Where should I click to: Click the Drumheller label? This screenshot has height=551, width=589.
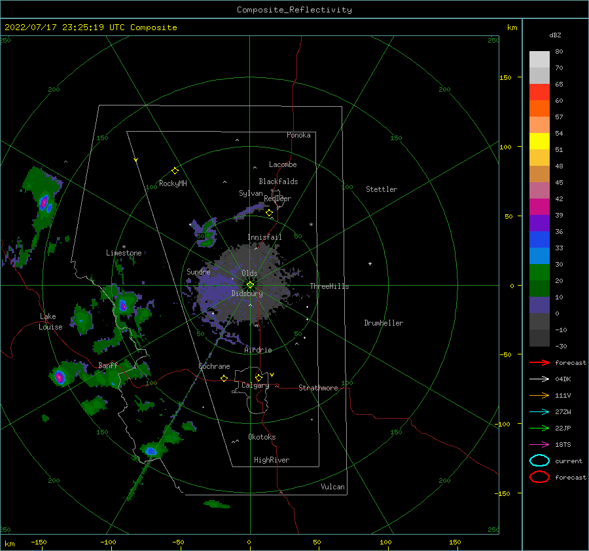click(x=384, y=323)
